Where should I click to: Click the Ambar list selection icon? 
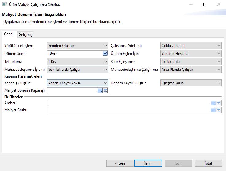click(219, 103)
